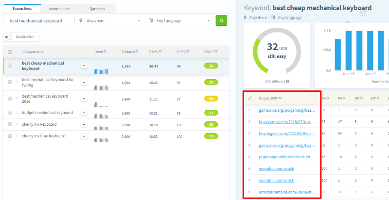This screenshot has width=389, height=200.
Task: Switch to the Questions tab
Action: tap(97, 9)
